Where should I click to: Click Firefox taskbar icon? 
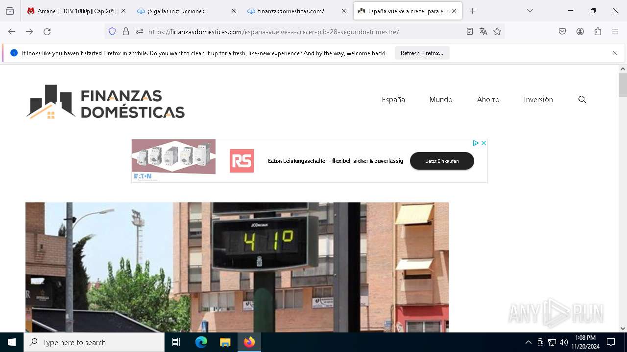249,342
